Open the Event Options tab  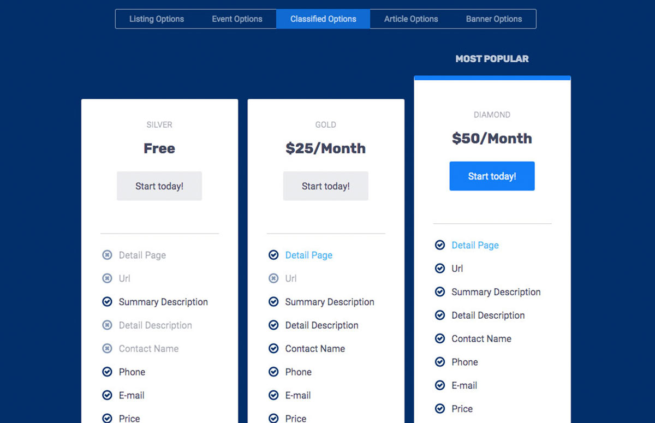(237, 19)
